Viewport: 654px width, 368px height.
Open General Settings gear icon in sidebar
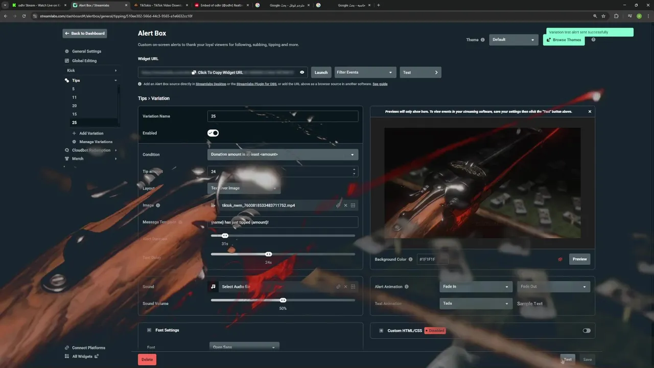pyautogui.click(x=67, y=51)
